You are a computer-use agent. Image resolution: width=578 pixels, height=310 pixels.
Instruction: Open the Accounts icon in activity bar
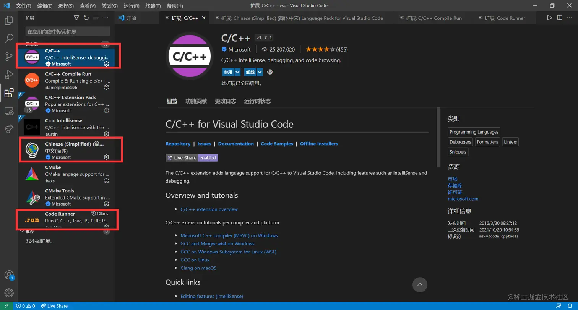click(x=9, y=275)
